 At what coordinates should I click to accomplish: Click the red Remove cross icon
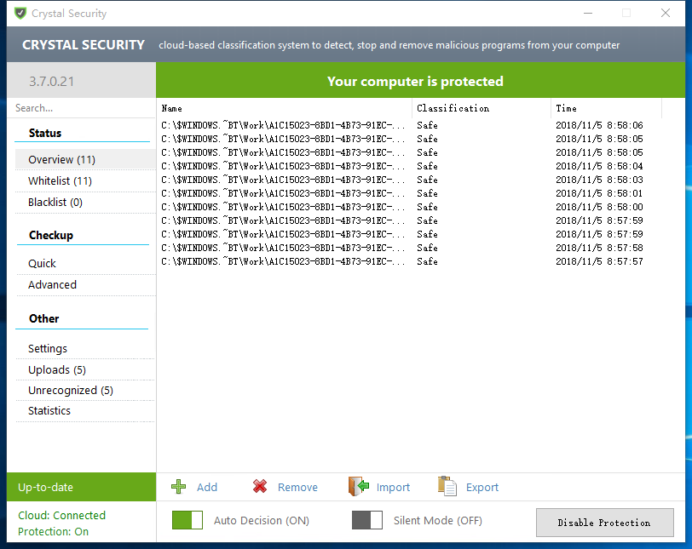pyautogui.click(x=260, y=487)
